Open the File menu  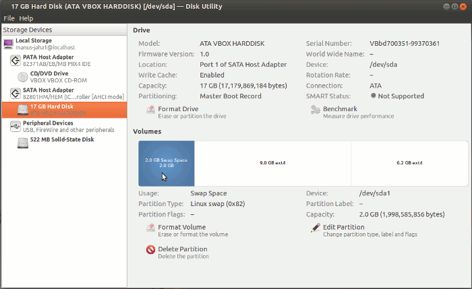pyautogui.click(x=9, y=18)
